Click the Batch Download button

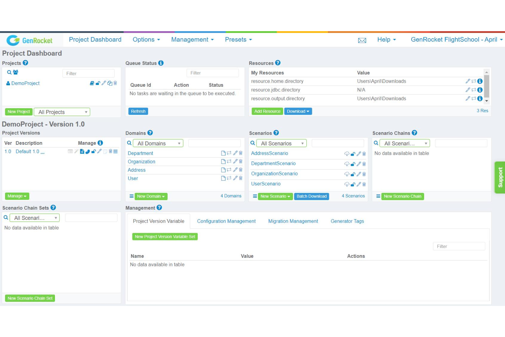(312, 196)
